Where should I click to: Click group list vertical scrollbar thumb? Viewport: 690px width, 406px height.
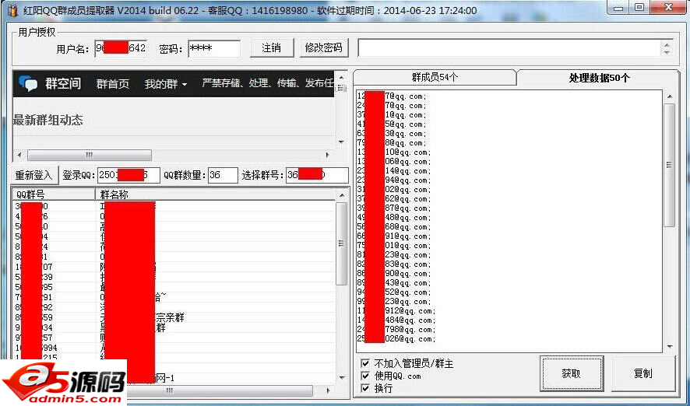(x=341, y=244)
